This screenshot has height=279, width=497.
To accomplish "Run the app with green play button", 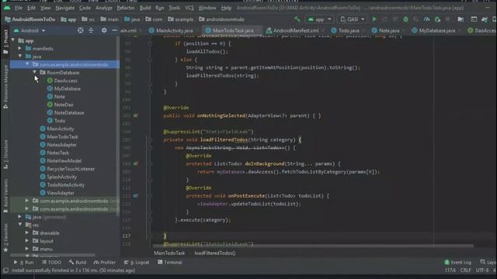I will click(x=374, y=19).
